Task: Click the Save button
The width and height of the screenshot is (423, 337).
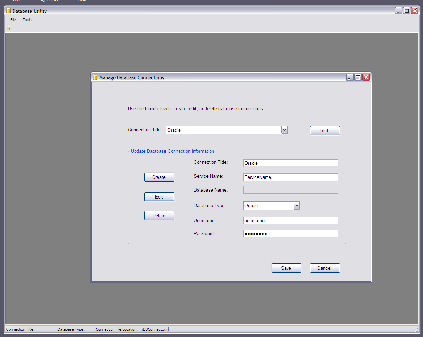Action: 286,268
